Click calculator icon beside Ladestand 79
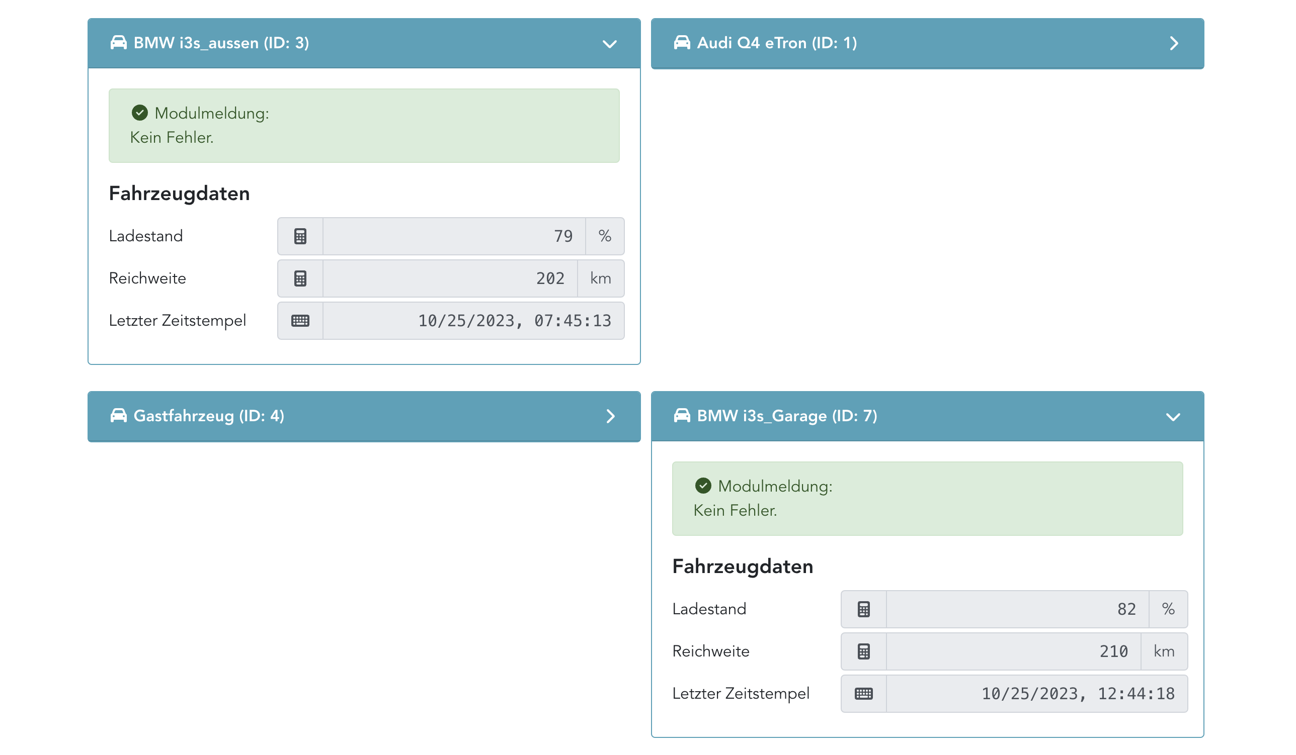Screen dimensions: 1296x755 (300, 236)
